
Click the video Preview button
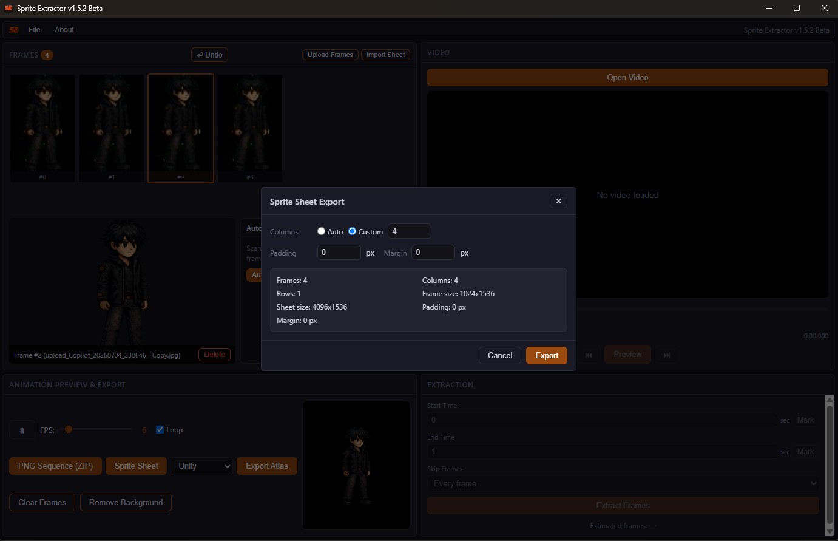click(x=627, y=355)
